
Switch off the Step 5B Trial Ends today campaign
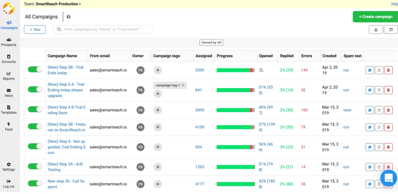[34, 70]
